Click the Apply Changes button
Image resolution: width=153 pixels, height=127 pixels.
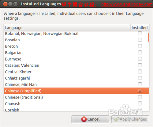click(130, 119)
